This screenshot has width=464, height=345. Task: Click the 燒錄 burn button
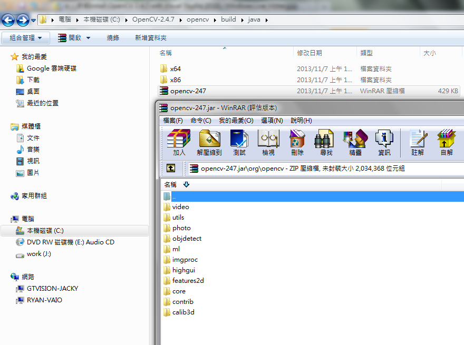[x=113, y=38]
